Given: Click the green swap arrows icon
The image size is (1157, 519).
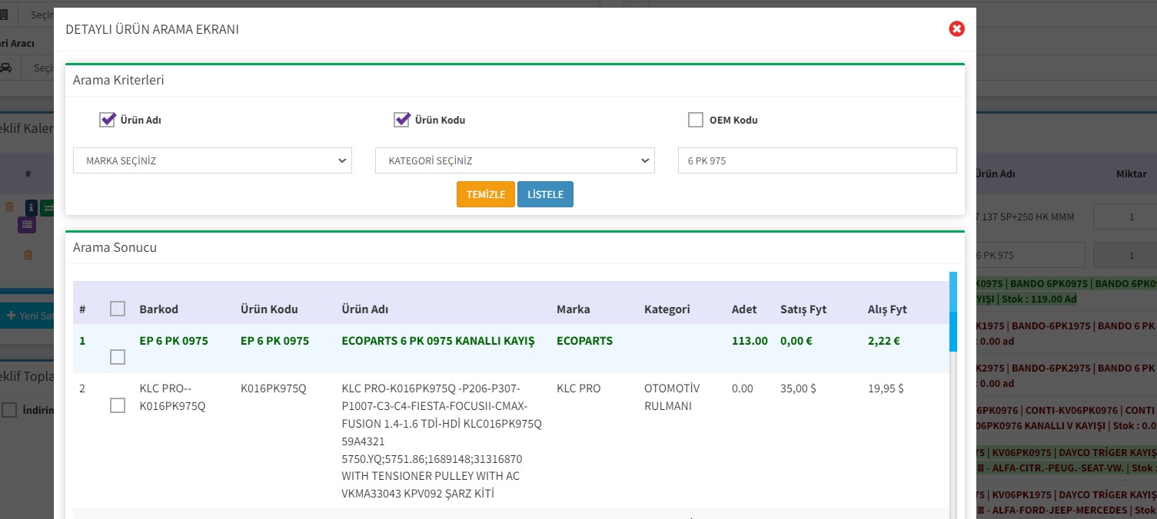Looking at the screenshot, I should point(47,207).
